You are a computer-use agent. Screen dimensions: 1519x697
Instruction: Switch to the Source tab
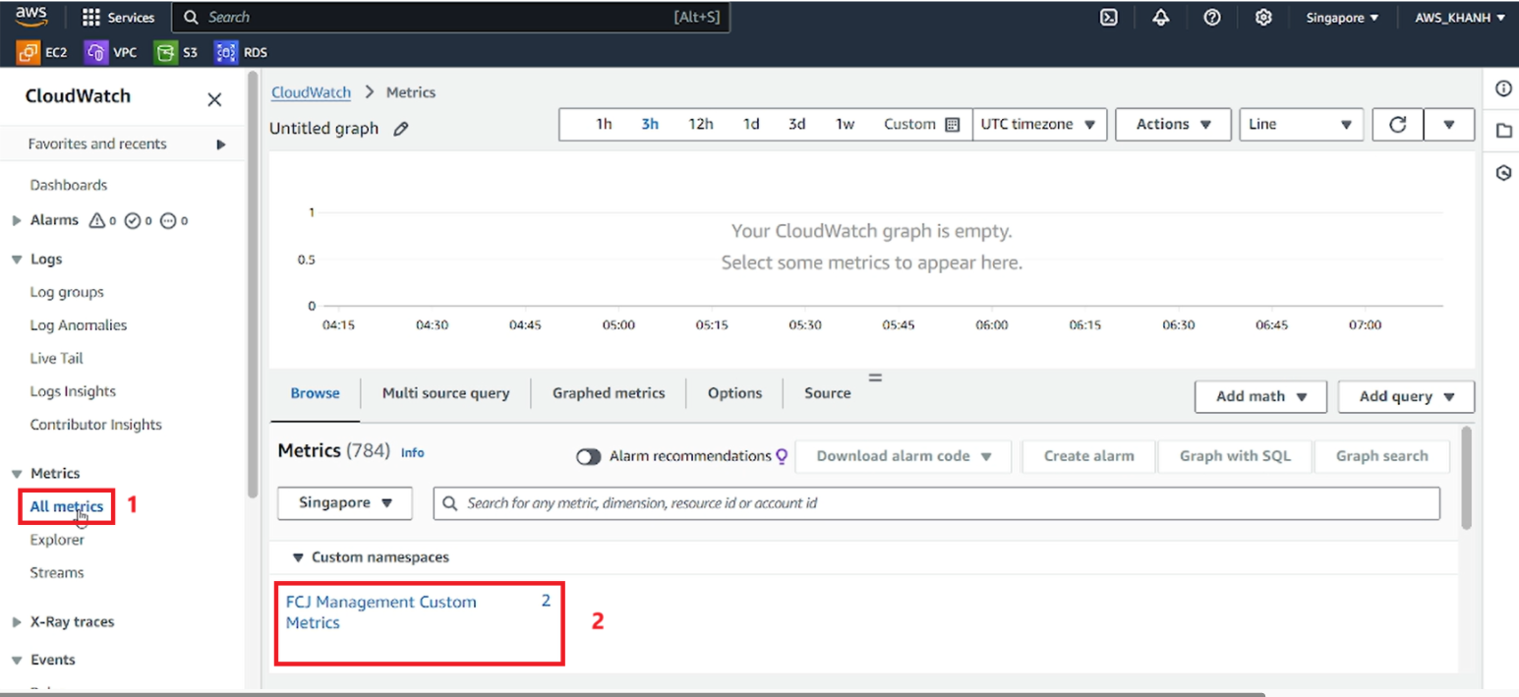(827, 393)
